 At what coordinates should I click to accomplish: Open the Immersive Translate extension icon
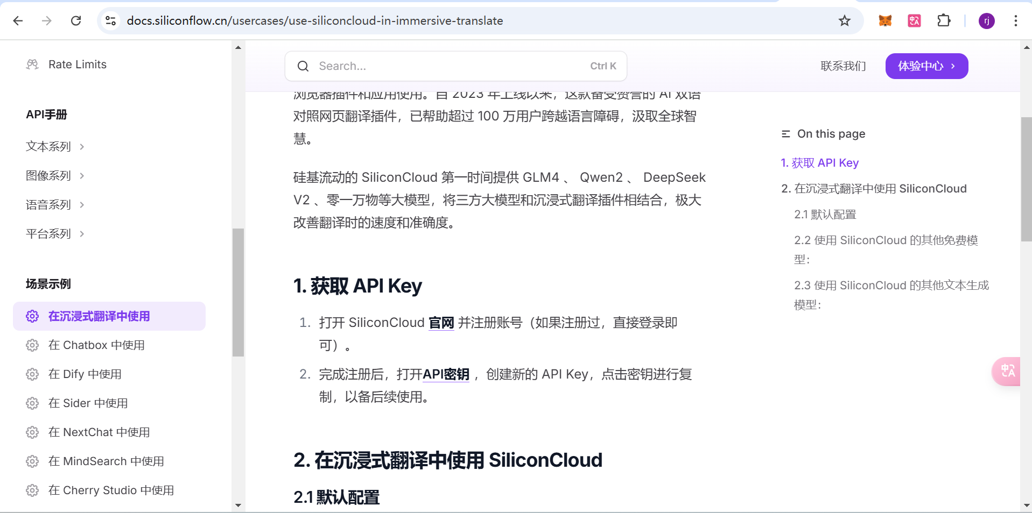914,21
